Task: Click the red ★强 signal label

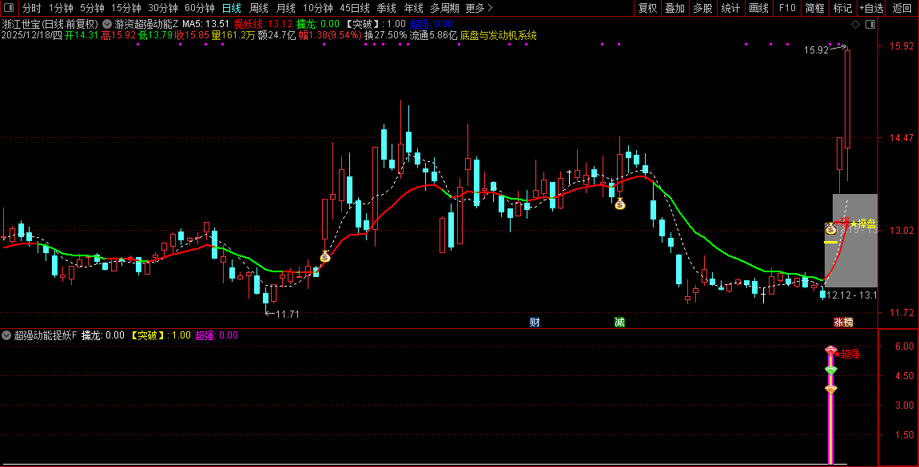Action: (x=843, y=223)
